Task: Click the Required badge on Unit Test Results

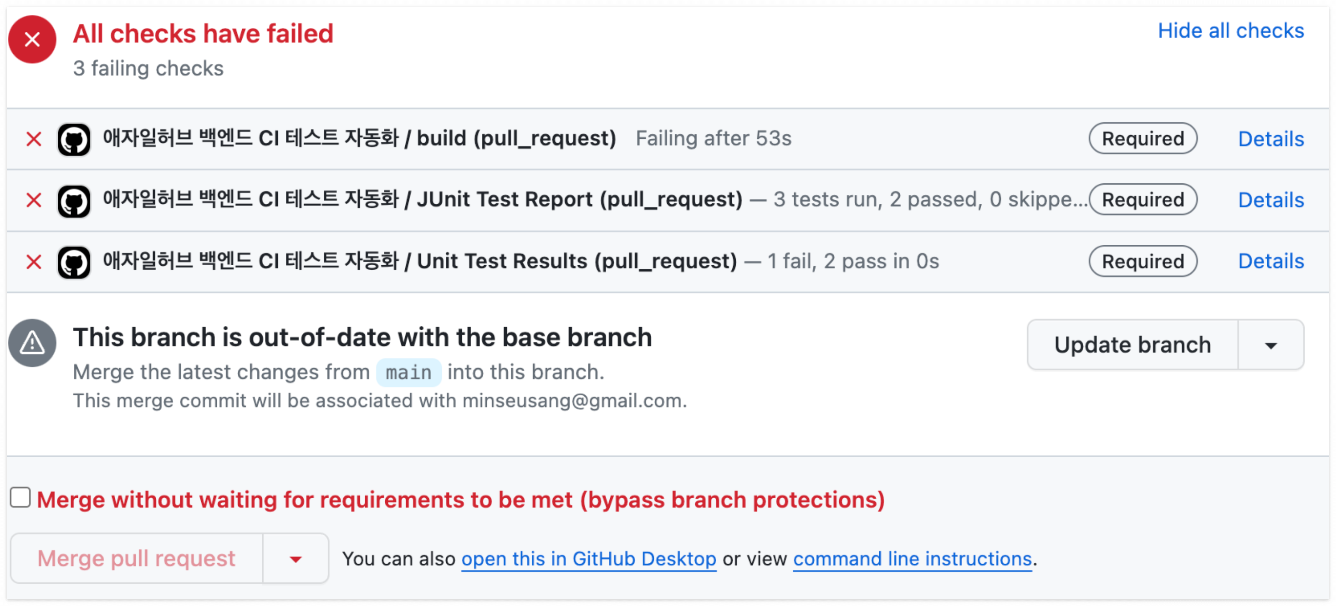Action: (1142, 261)
